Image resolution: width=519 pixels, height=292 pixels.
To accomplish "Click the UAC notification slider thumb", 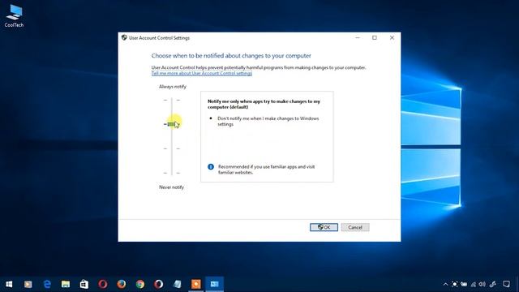I will (171, 124).
